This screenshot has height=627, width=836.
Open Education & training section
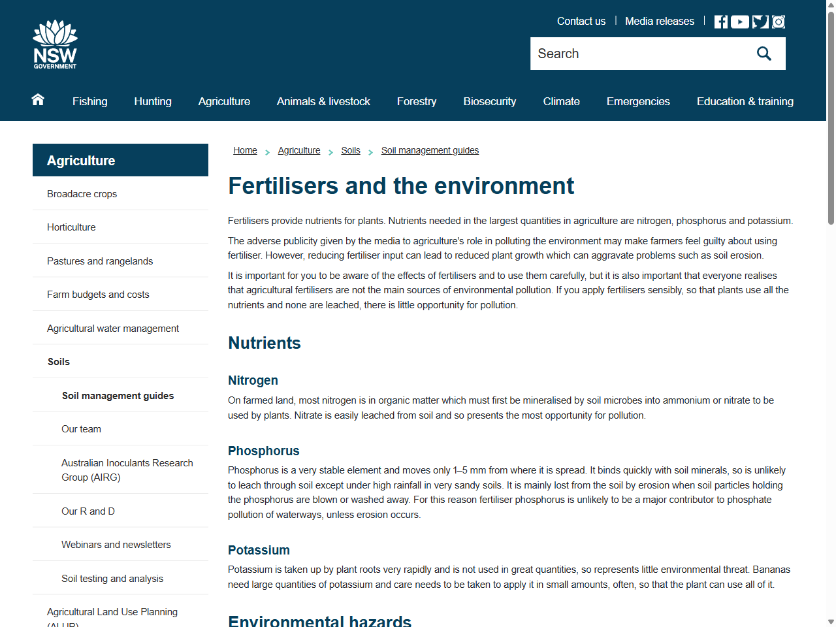coord(745,101)
